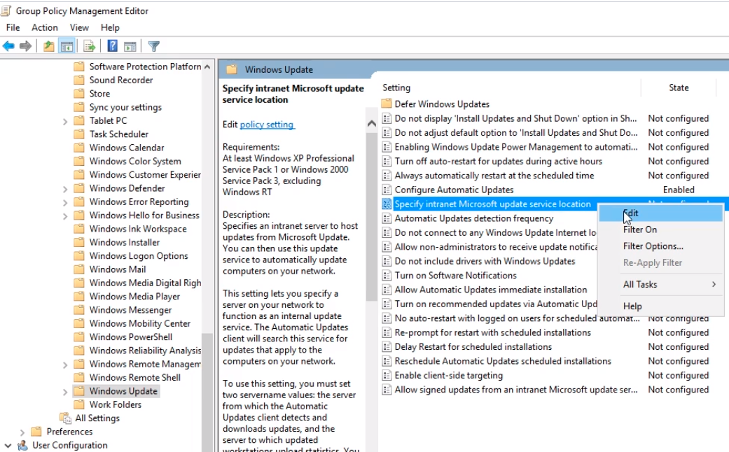The width and height of the screenshot is (729, 452).
Task: Click the icon beside Delay Restart for scheduled installations
Action: click(387, 347)
